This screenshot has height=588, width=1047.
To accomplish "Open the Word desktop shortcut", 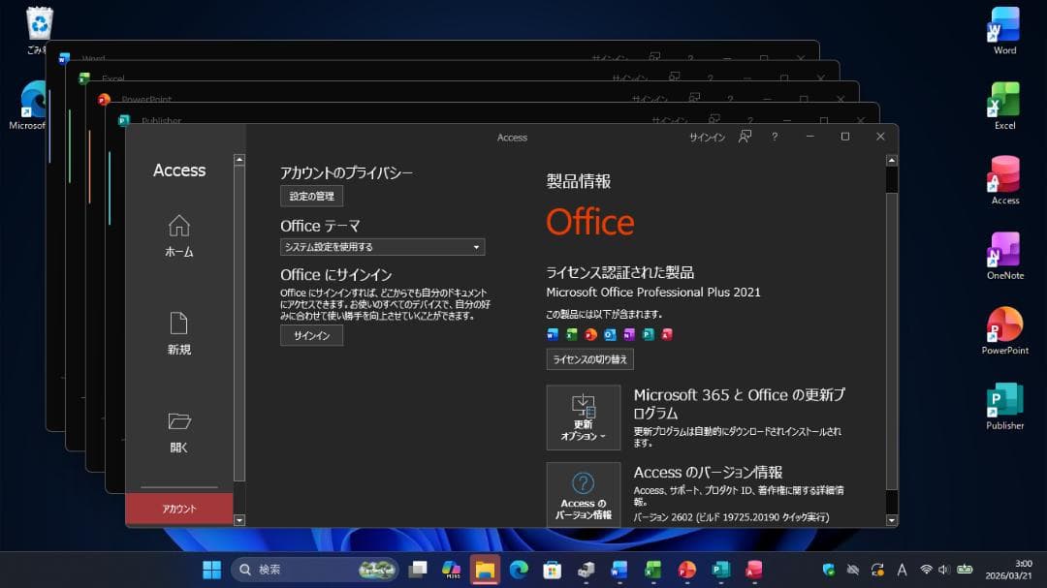I will click(1004, 31).
